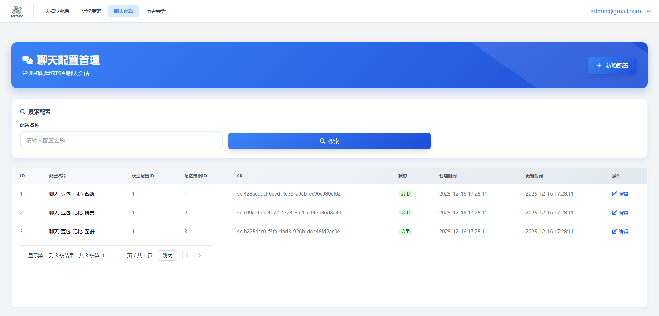Click the chat bubbles icon beside 聊天配置管理
Image resolution: width=659 pixels, height=316 pixels.
28,60
